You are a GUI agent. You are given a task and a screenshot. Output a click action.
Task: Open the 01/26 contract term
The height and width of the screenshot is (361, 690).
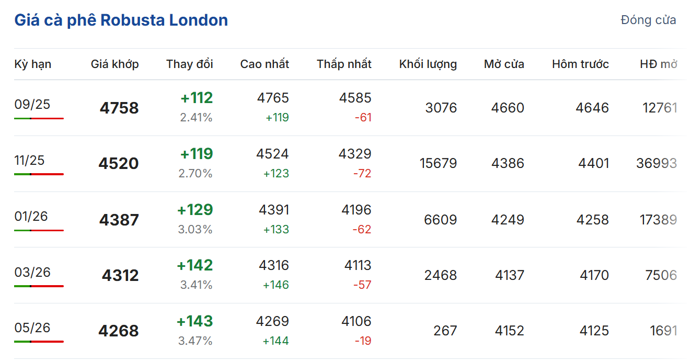click(x=31, y=216)
